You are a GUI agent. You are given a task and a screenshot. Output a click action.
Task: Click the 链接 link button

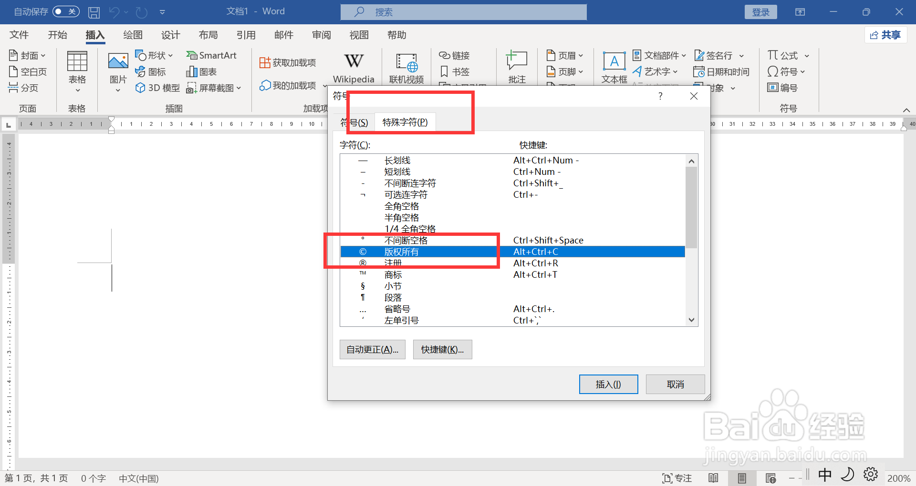tap(454, 56)
